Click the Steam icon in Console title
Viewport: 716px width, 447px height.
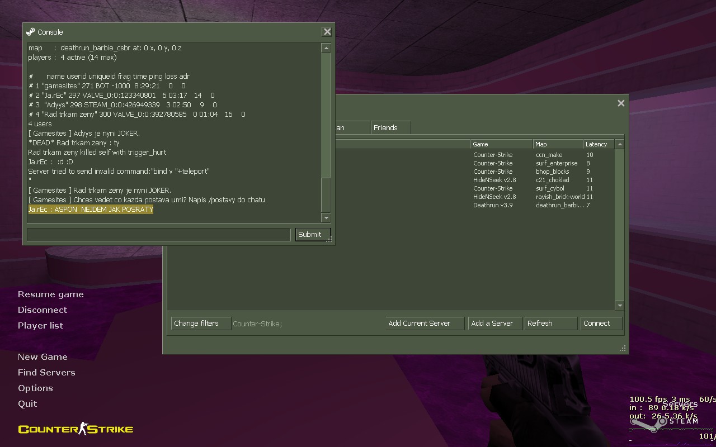click(31, 32)
